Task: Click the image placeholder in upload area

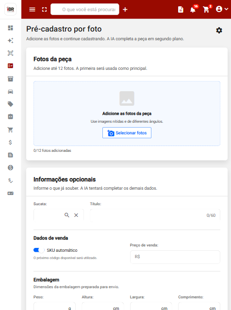Action: coord(127,98)
